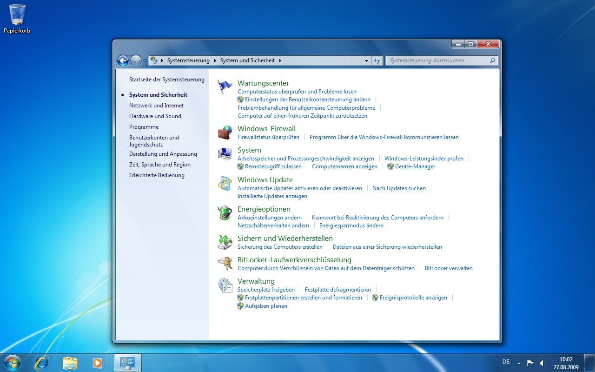The width and height of the screenshot is (595, 372).
Task: Open System using the monitor icon
Action: (x=225, y=153)
